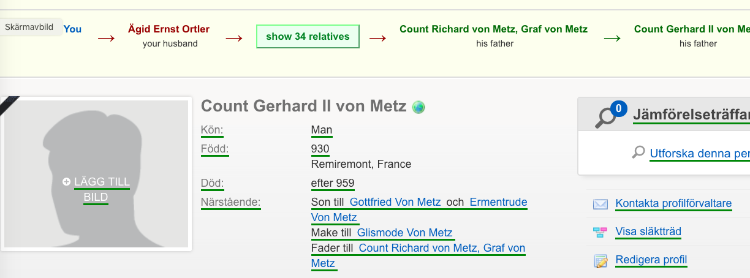Click the family tree diagram icon
The image size is (750, 278).
click(x=600, y=232)
